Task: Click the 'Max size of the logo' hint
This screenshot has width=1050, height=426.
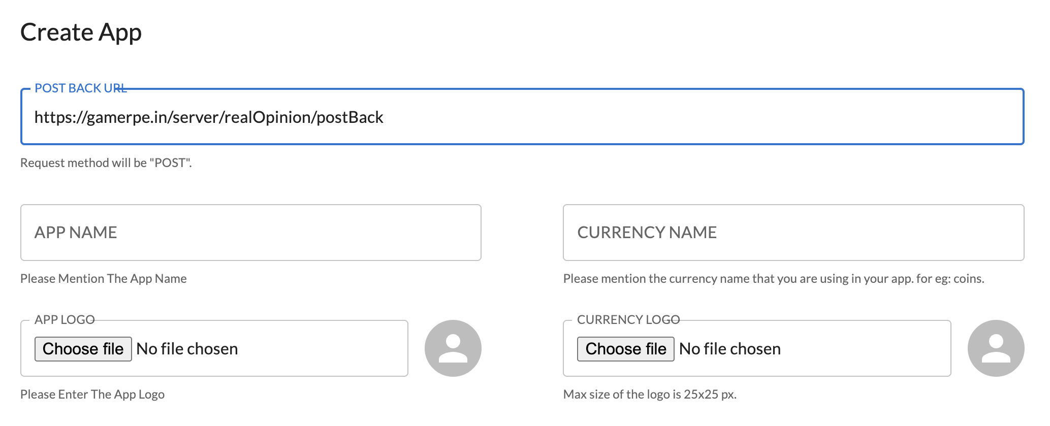Action: (649, 395)
